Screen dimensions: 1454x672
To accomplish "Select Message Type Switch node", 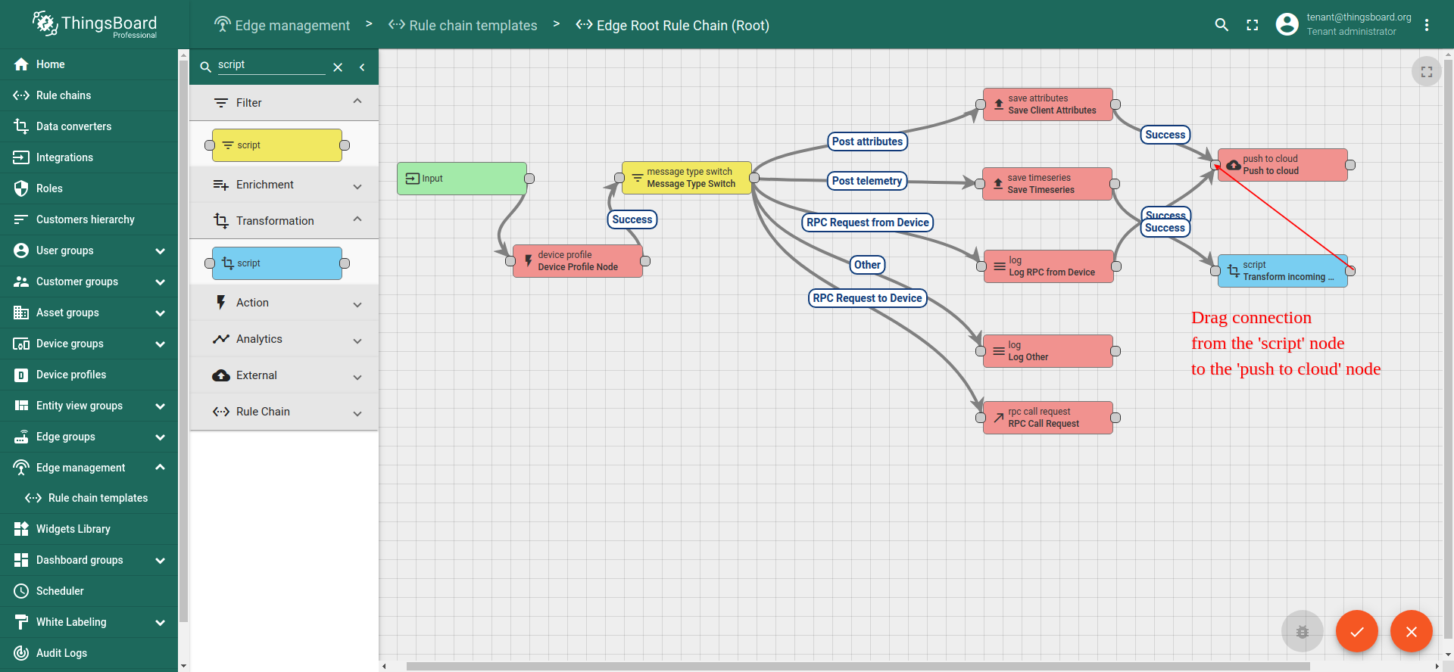I will [687, 178].
